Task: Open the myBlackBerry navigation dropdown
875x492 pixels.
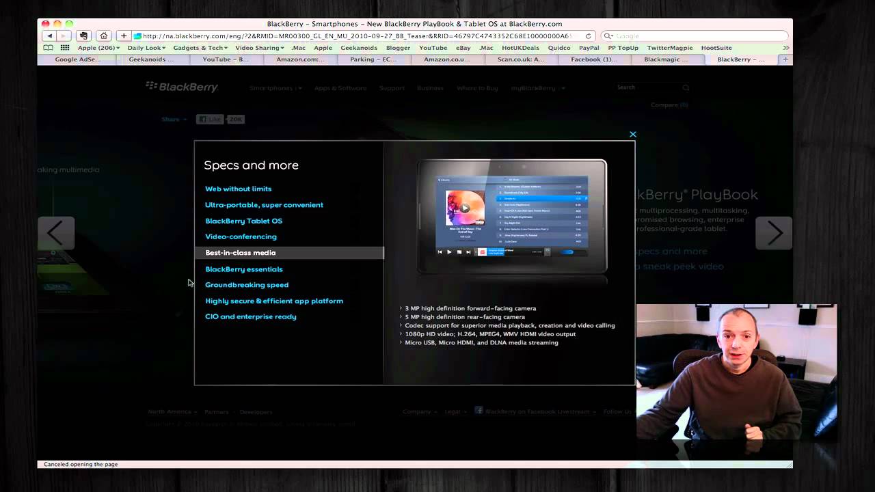Action: pyautogui.click(x=538, y=88)
